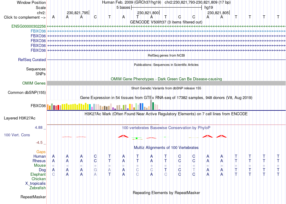286x204 pixels.
Task: Select the Chicken species label
Action: pyautogui.click(x=39, y=179)
